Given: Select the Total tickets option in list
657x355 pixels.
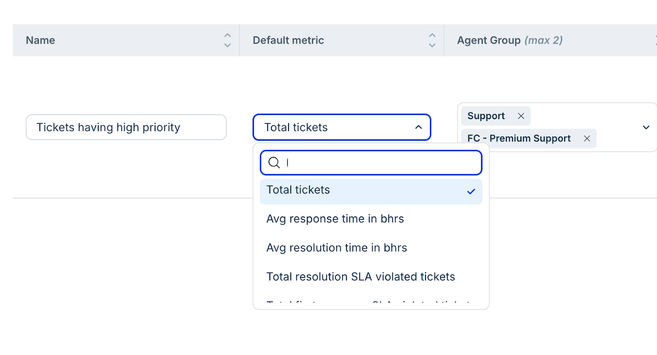Looking at the screenshot, I should 299,190.
